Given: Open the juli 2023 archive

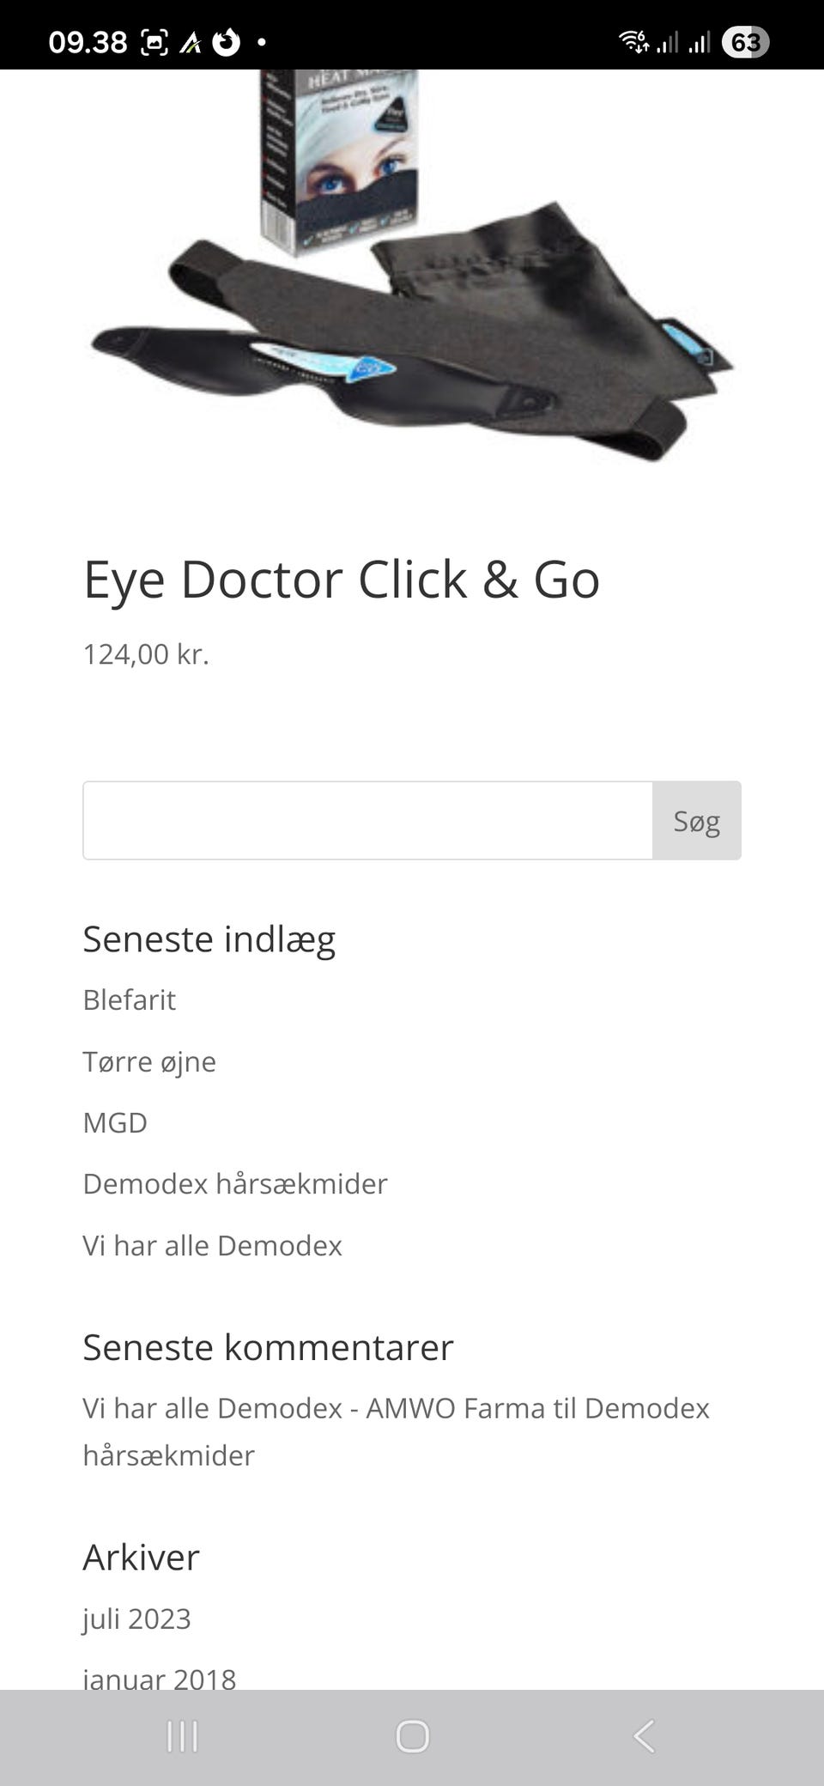Looking at the screenshot, I should (x=136, y=1619).
